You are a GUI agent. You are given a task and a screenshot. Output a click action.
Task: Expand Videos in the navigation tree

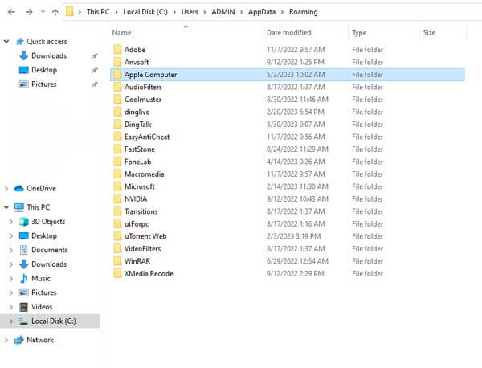(x=11, y=307)
